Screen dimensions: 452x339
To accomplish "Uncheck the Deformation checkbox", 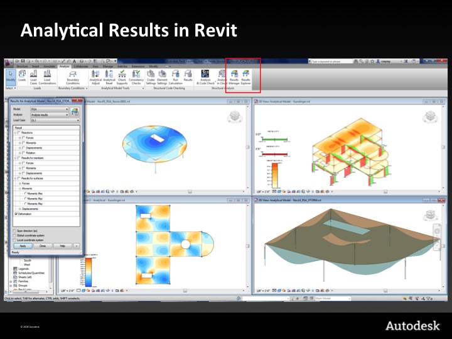I will [x=16, y=214].
